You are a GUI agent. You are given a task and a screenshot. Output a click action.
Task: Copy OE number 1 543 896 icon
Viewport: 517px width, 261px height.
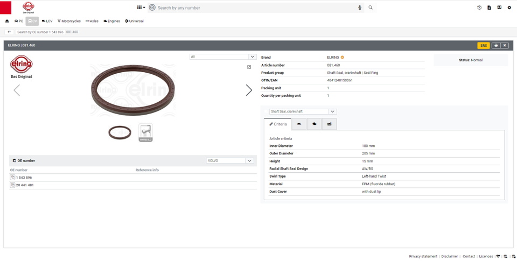(x=12, y=178)
